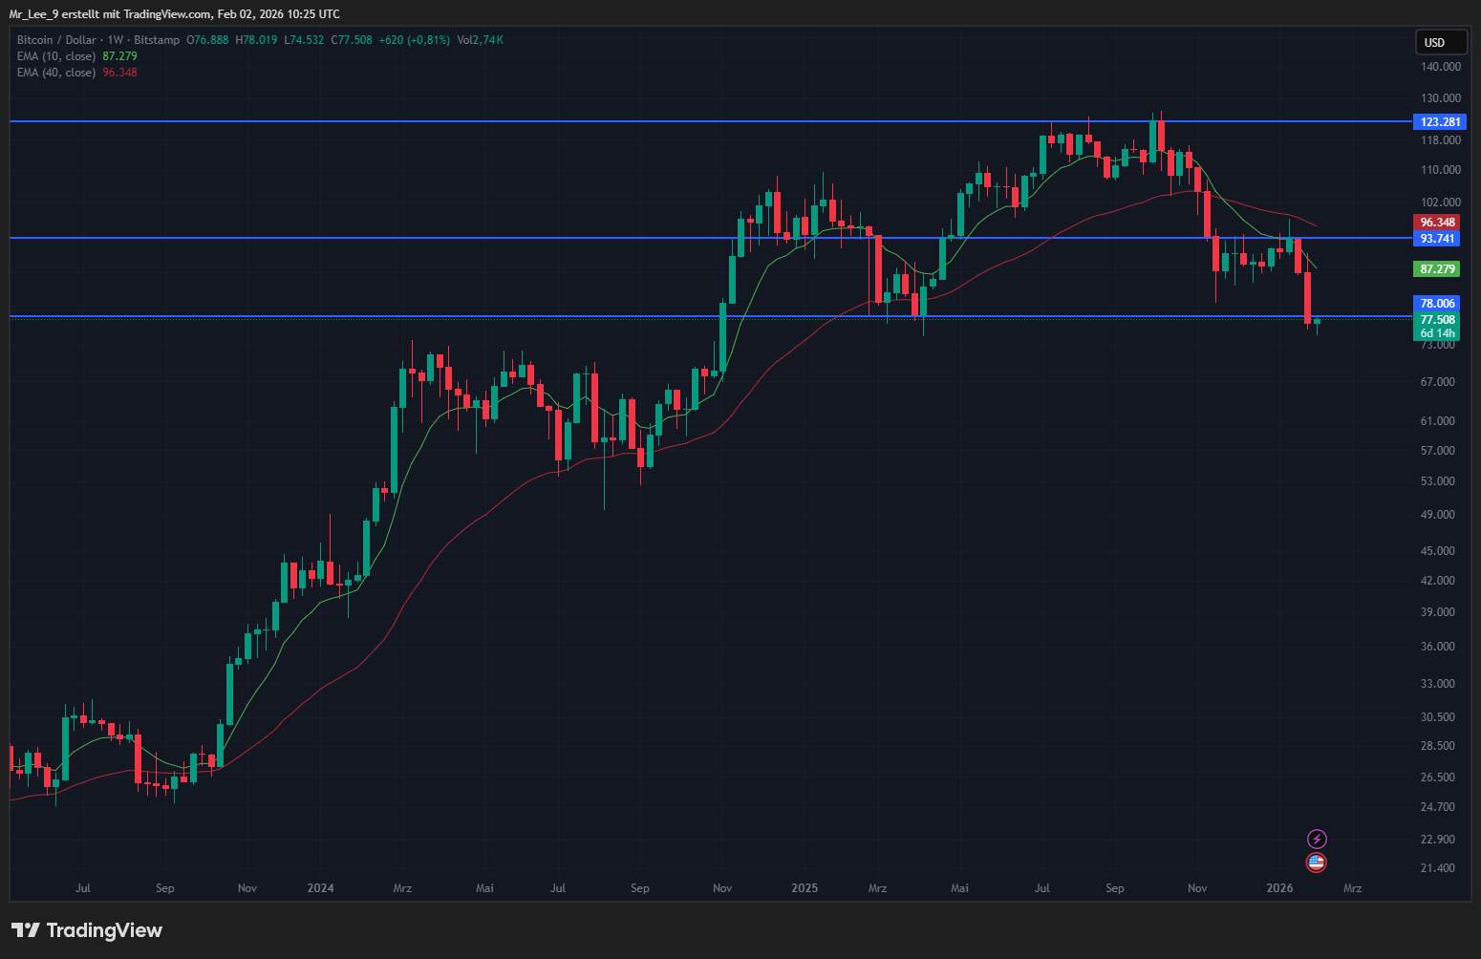Click the US flag economic event icon

pyautogui.click(x=1317, y=863)
